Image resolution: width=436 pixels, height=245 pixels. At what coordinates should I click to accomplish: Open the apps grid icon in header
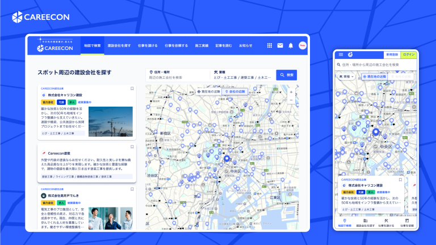(270, 45)
